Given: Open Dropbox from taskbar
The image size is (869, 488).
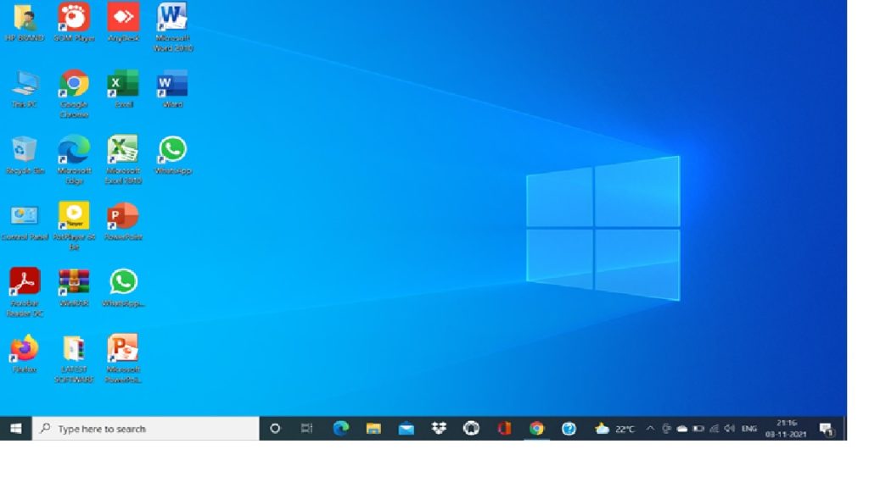Looking at the screenshot, I should (439, 429).
